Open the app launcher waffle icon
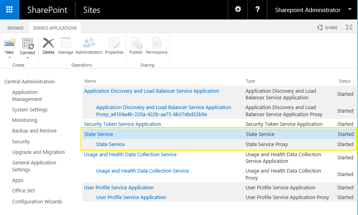Viewport: 358px width, 215px height. tap(9, 10)
